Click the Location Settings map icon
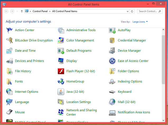 click(x=61, y=102)
